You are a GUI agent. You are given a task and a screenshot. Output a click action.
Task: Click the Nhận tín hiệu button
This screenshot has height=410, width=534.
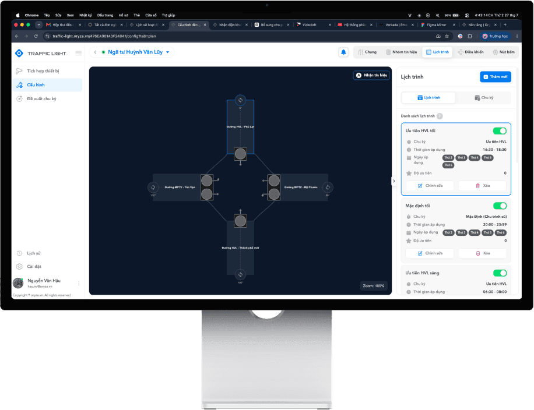(371, 75)
